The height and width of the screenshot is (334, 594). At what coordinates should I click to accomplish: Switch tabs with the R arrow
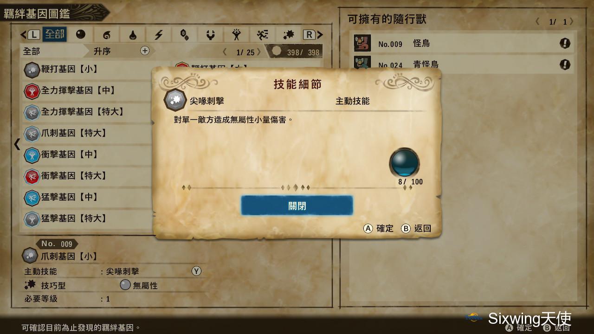(x=313, y=35)
